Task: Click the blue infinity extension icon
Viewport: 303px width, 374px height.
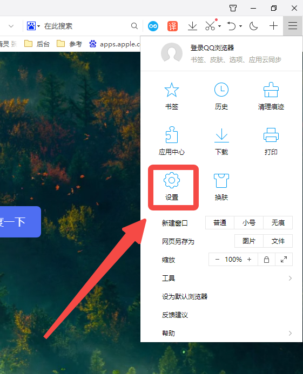Action: point(153,26)
